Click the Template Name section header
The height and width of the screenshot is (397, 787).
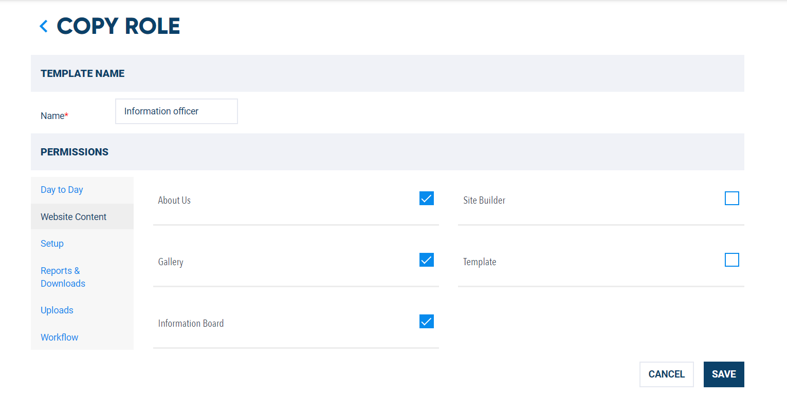click(388, 73)
